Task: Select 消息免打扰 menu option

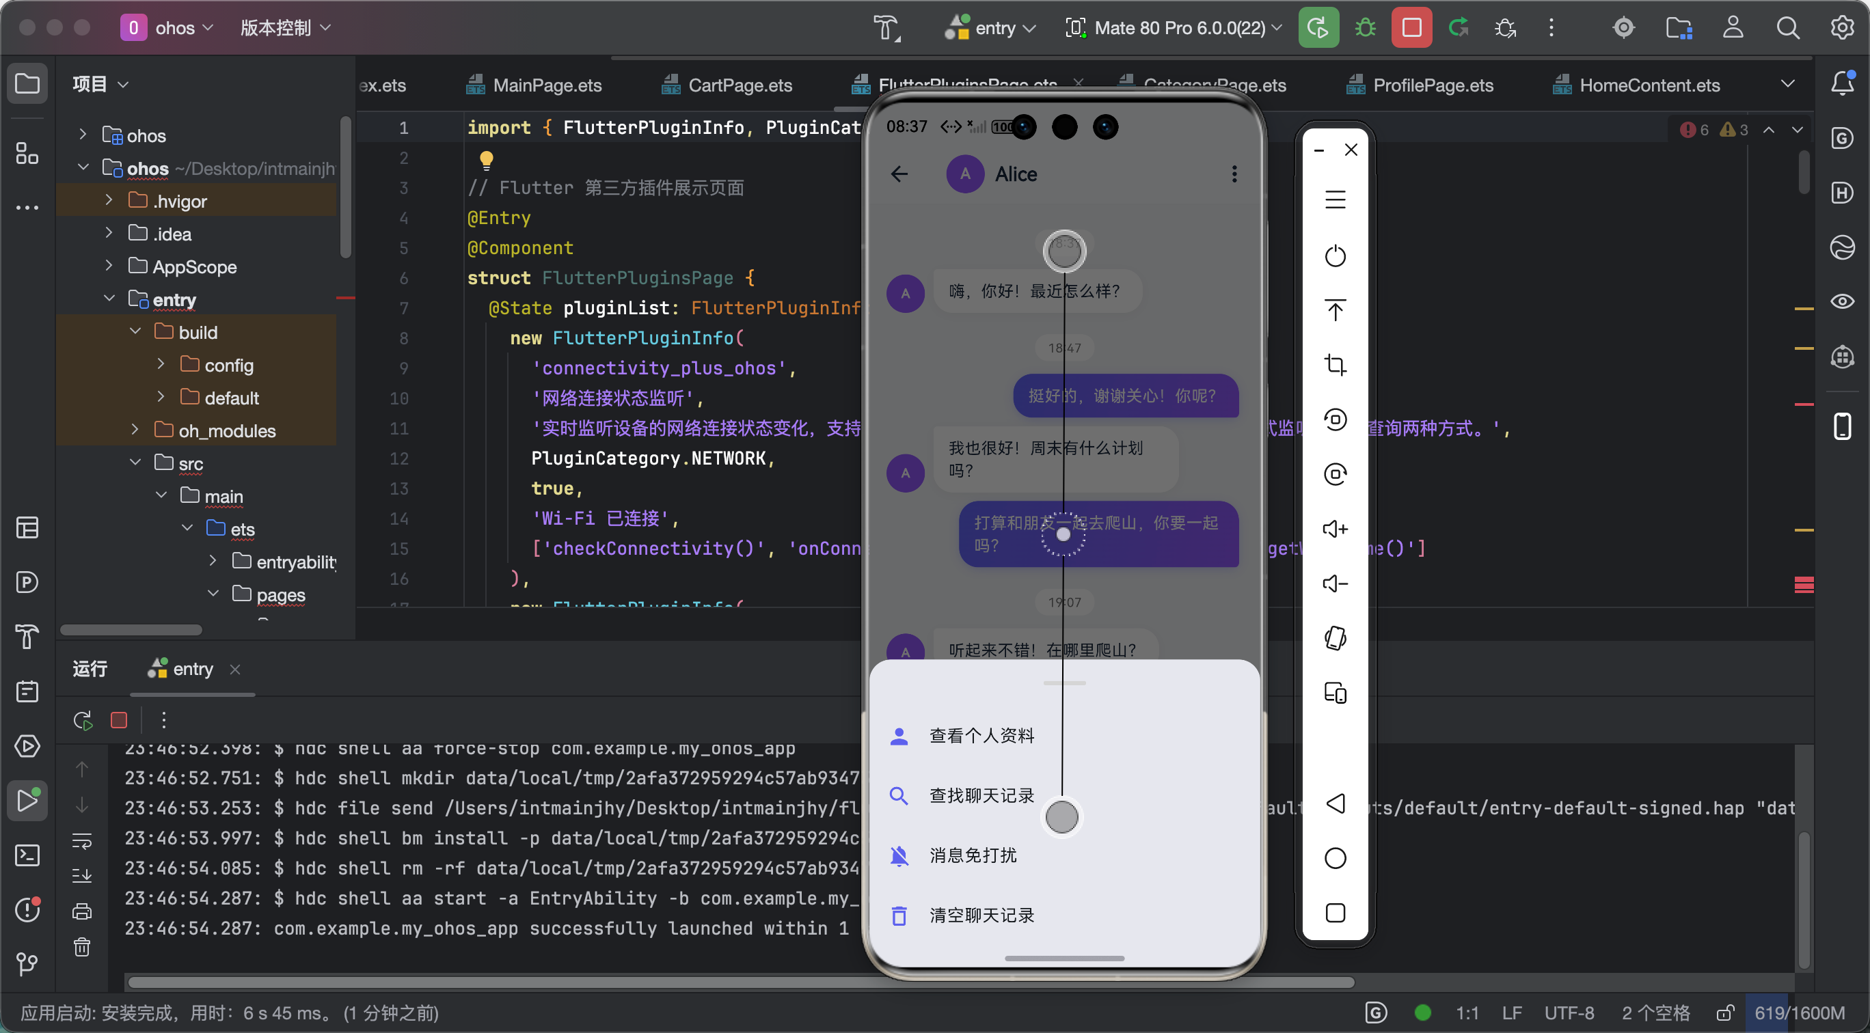Action: click(973, 856)
